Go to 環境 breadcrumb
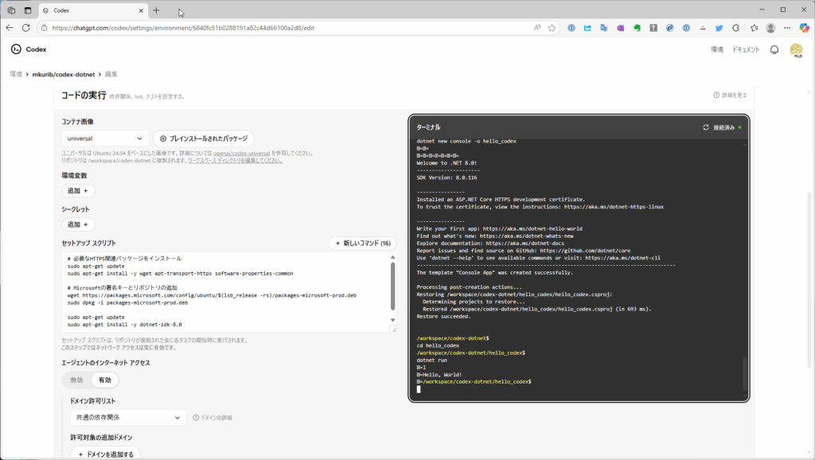The height and width of the screenshot is (460, 815). 16,74
